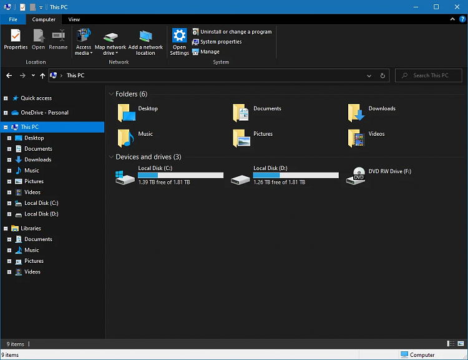Select Documents under This PC in sidebar
468x360 pixels.
coord(38,149)
